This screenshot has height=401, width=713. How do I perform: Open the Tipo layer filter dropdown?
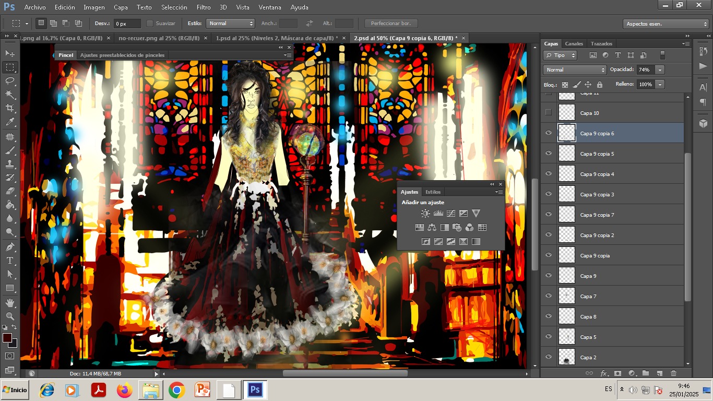click(560, 55)
